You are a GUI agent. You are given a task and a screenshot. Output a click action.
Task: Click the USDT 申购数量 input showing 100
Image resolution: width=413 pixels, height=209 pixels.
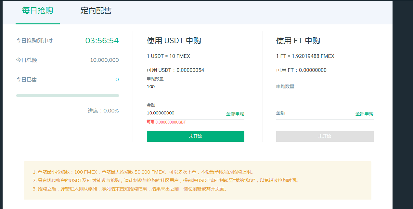click(x=195, y=87)
